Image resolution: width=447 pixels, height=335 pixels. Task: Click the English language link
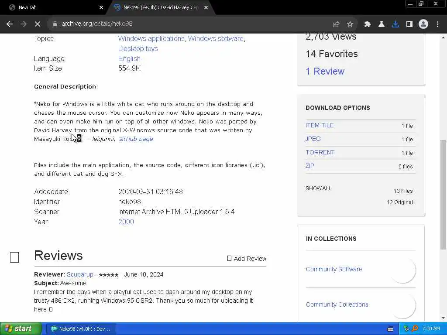129,59
